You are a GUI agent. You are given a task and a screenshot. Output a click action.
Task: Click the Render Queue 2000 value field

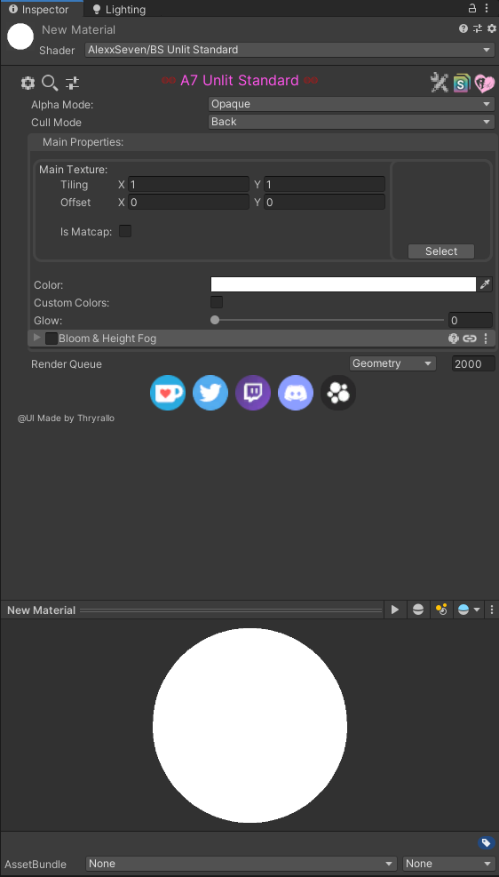[473, 363]
